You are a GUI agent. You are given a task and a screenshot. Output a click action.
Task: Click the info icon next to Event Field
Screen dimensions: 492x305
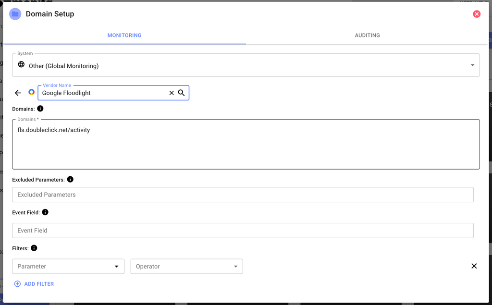pyautogui.click(x=45, y=212)
